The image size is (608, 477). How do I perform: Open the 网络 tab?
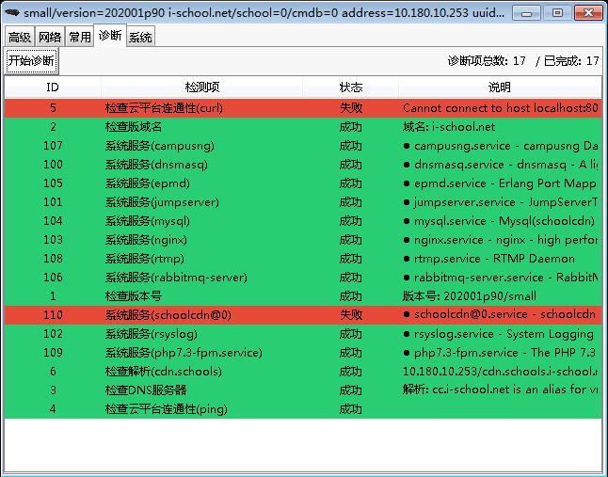pos(49,38)
